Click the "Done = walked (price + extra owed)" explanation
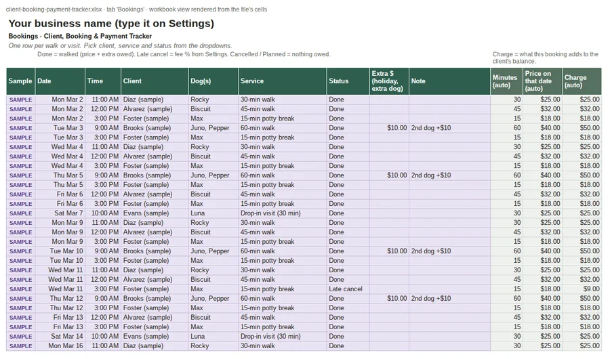610x359 pixels. tap(184, 54)
